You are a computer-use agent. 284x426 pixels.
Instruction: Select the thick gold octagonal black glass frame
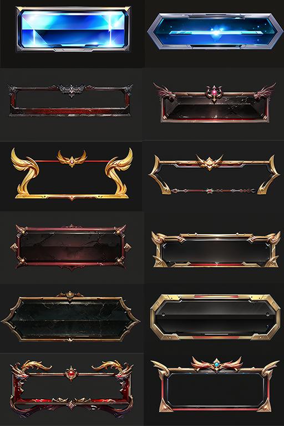215,317
